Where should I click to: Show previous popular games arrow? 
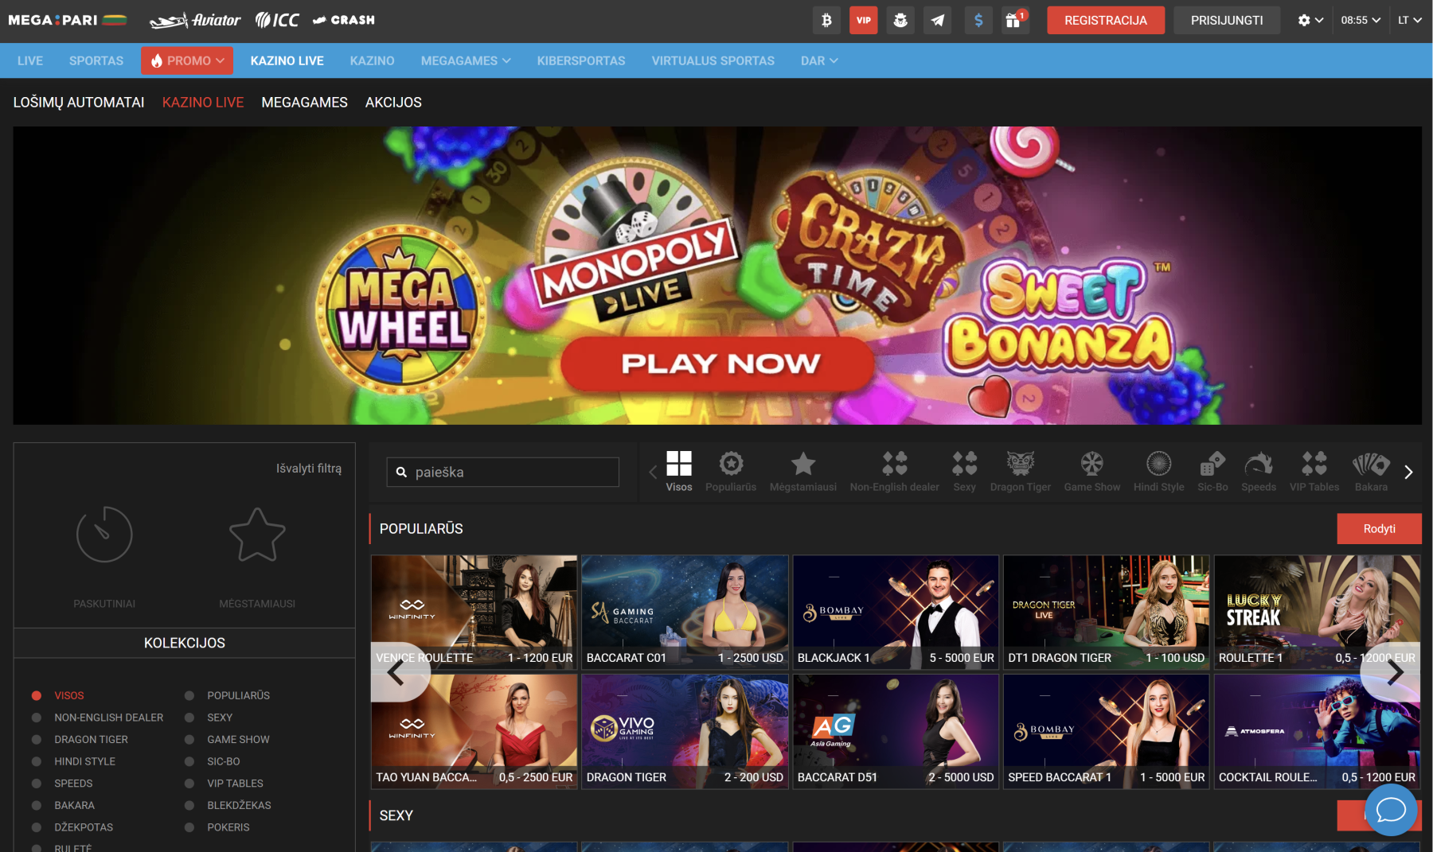[400, 672]
